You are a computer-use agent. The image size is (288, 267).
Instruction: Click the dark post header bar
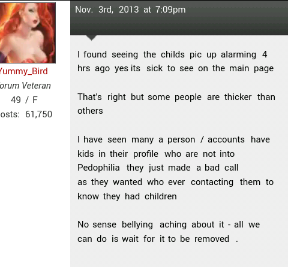179,18
